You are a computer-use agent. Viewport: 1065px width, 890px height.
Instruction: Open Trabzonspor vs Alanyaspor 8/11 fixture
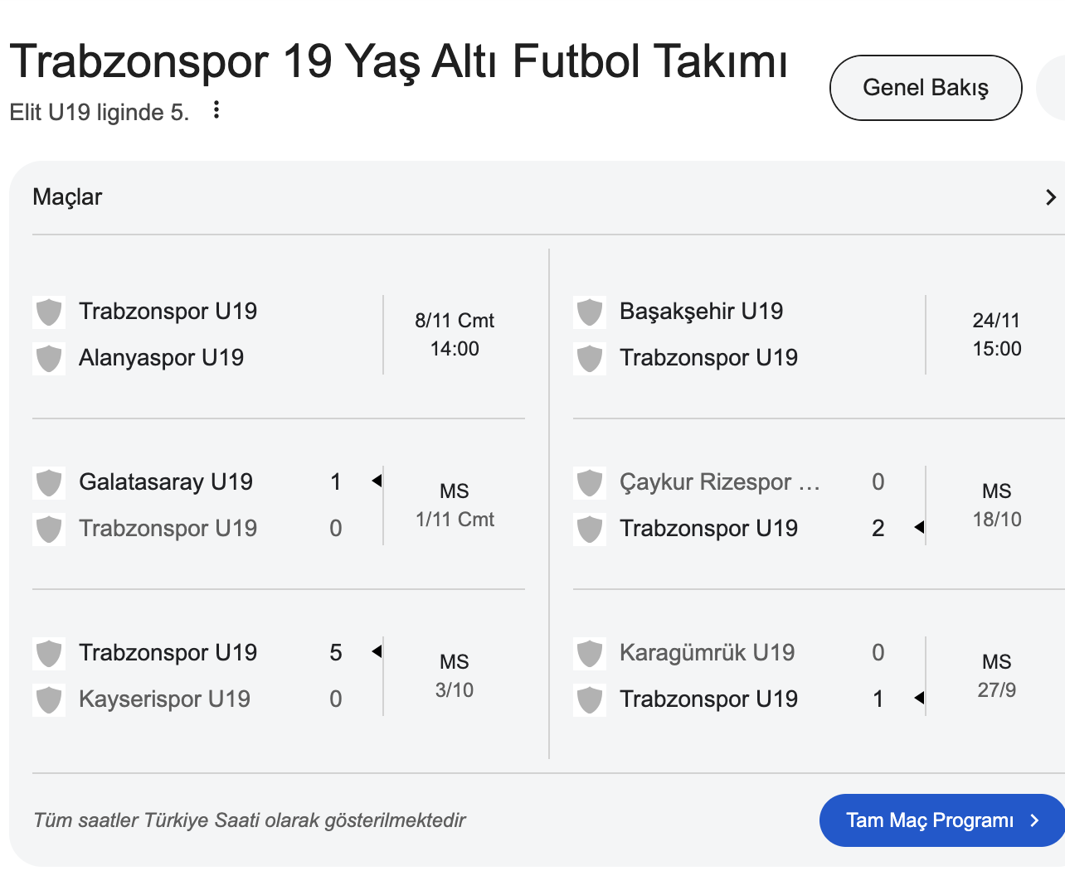(278, 335)
